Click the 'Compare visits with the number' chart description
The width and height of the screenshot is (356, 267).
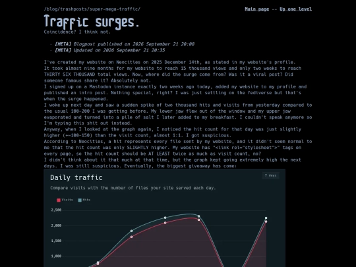[x=133, y=188]
